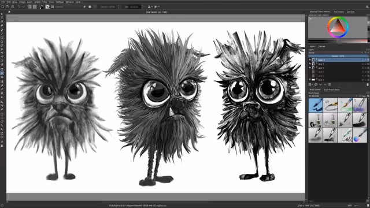The height and width of the screenshot is (208, 370).
Task: Pick the Color Sampler eyedropper tool
Action: click(2, 86)
